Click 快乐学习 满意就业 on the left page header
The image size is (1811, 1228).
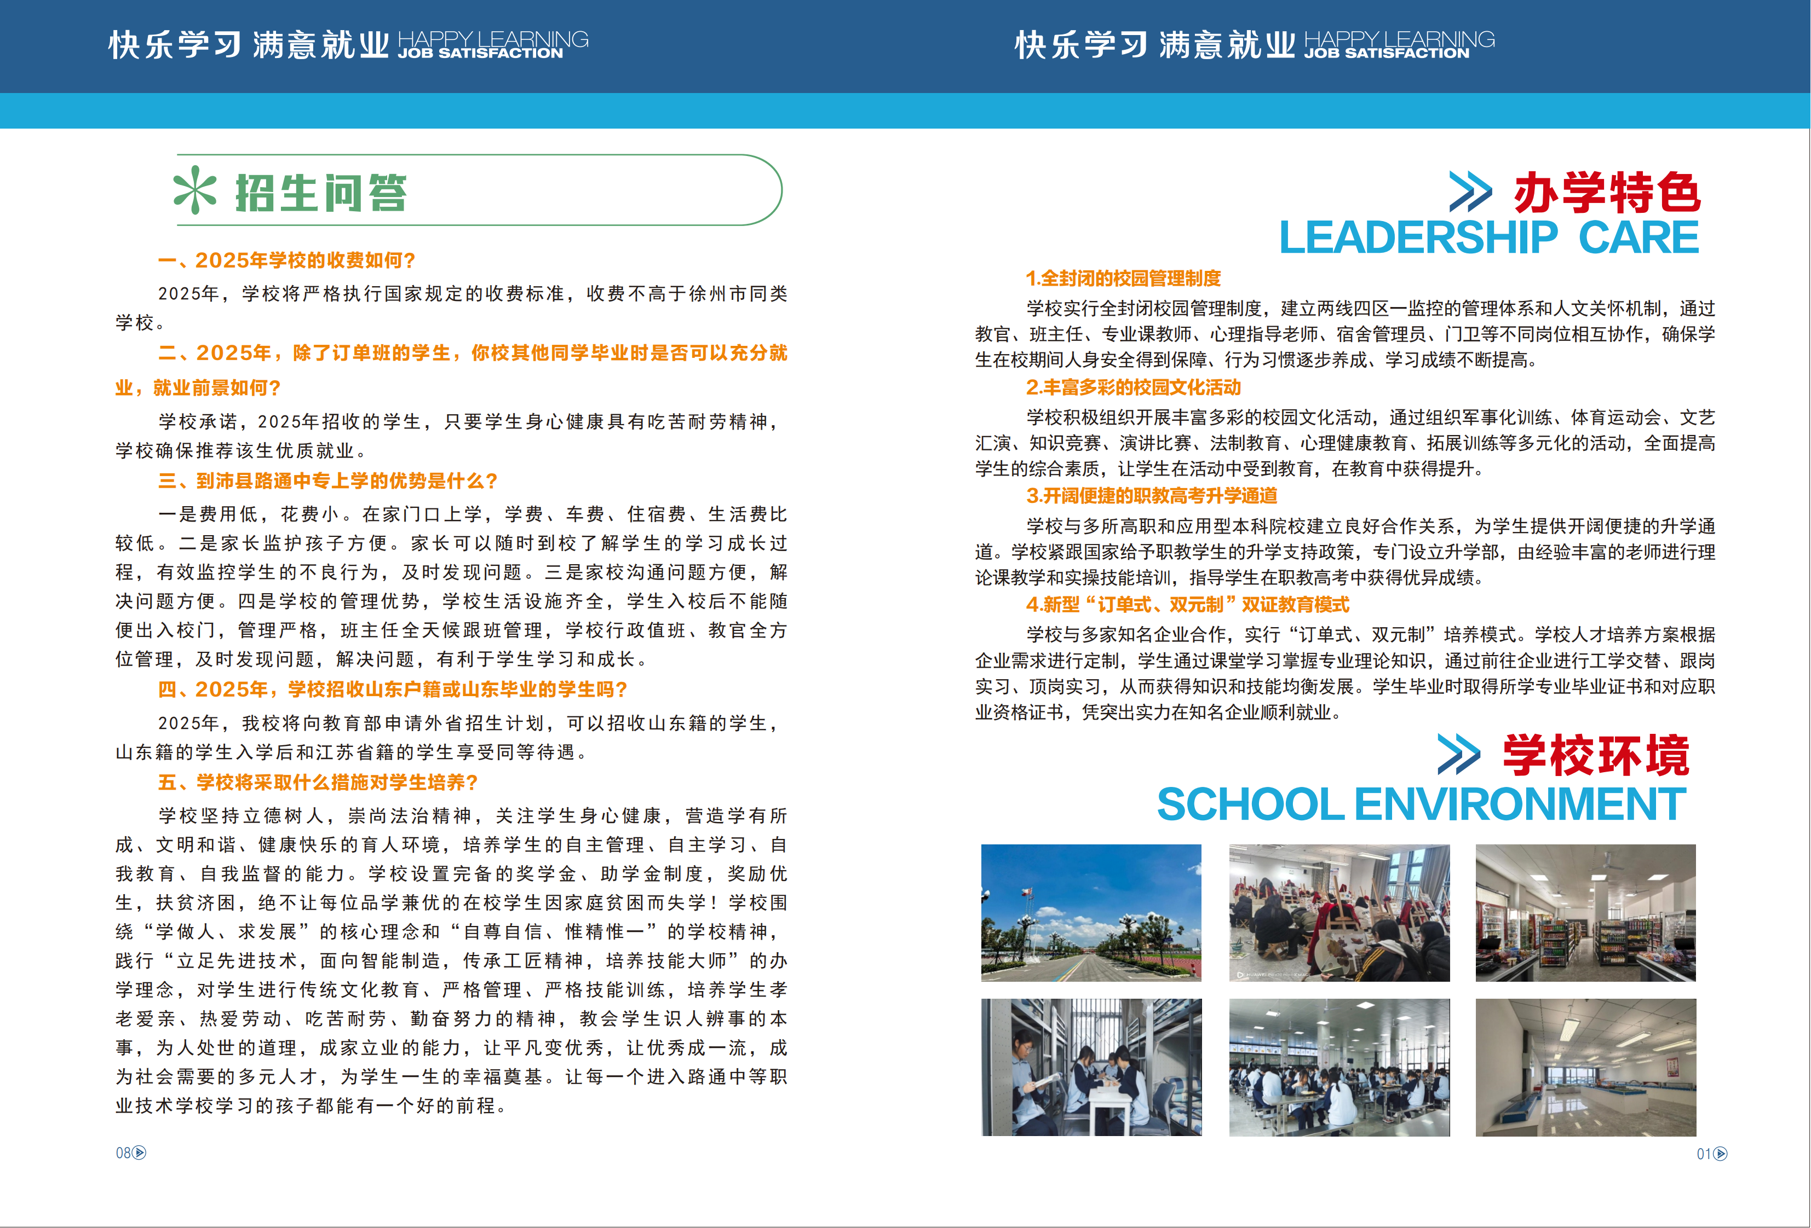pos(249,45)
